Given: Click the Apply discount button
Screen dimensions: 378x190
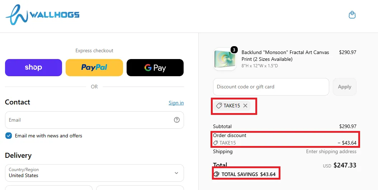Looking at the screenshot, I should (x=345, y=87).
